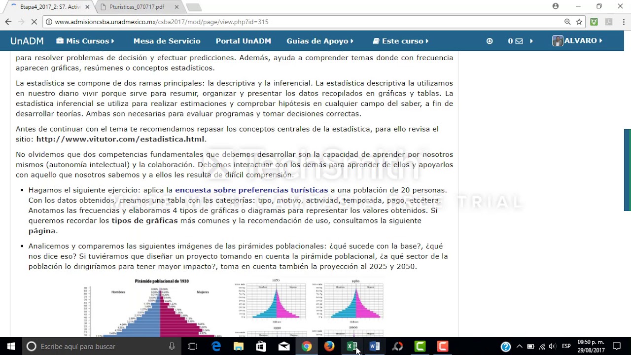Click the blue help question mark tray icon
The height and width of the screenshot is (355, 631).
[x=505, y=346]
